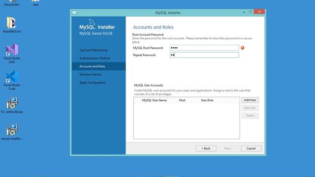Go to the Apply Configuration step
The width and height of the screenshot is (315, 177).
point(93,83)
